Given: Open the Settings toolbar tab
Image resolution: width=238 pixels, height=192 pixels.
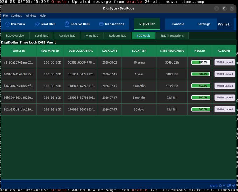Looking at the screenshot, I should (x=204, y=24).
